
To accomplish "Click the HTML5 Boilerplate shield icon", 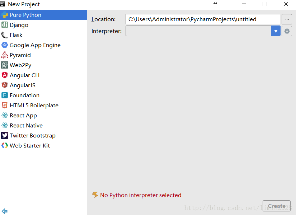I will tap(5, 105).
